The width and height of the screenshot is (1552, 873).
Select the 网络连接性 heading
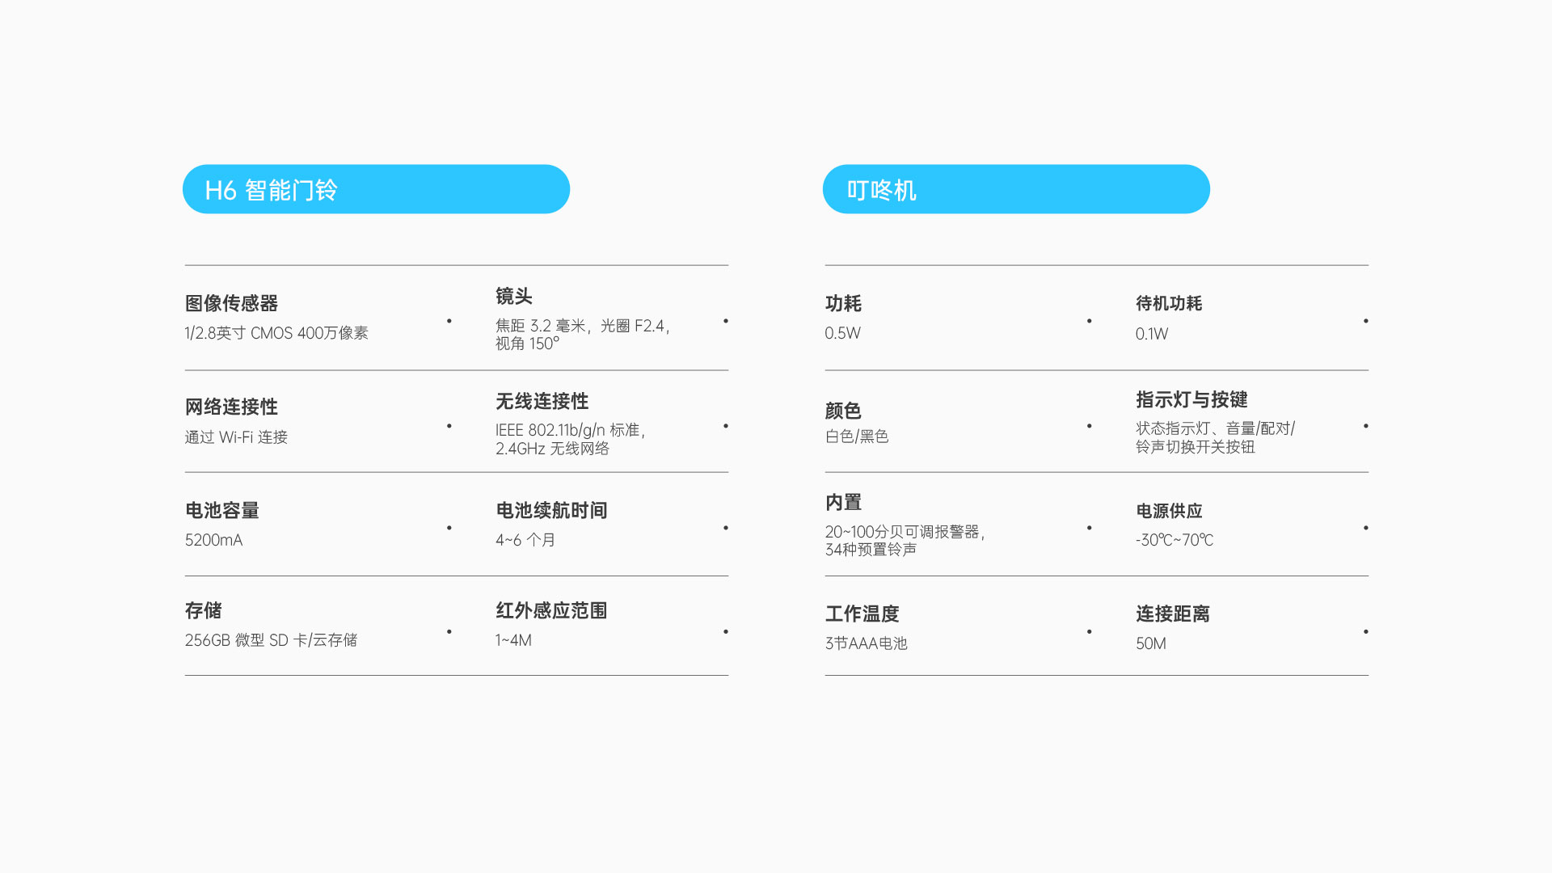[x=231, y=407]
